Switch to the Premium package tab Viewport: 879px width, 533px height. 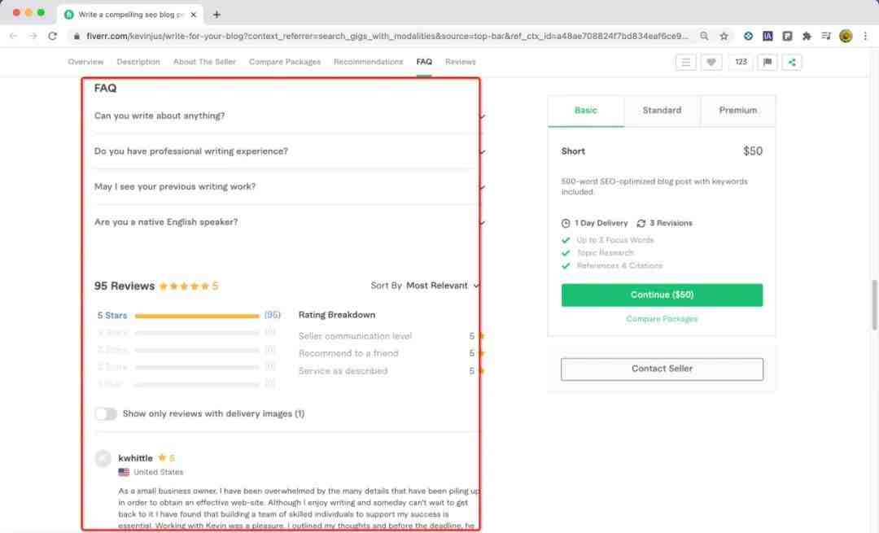click(x=737, y=111)
